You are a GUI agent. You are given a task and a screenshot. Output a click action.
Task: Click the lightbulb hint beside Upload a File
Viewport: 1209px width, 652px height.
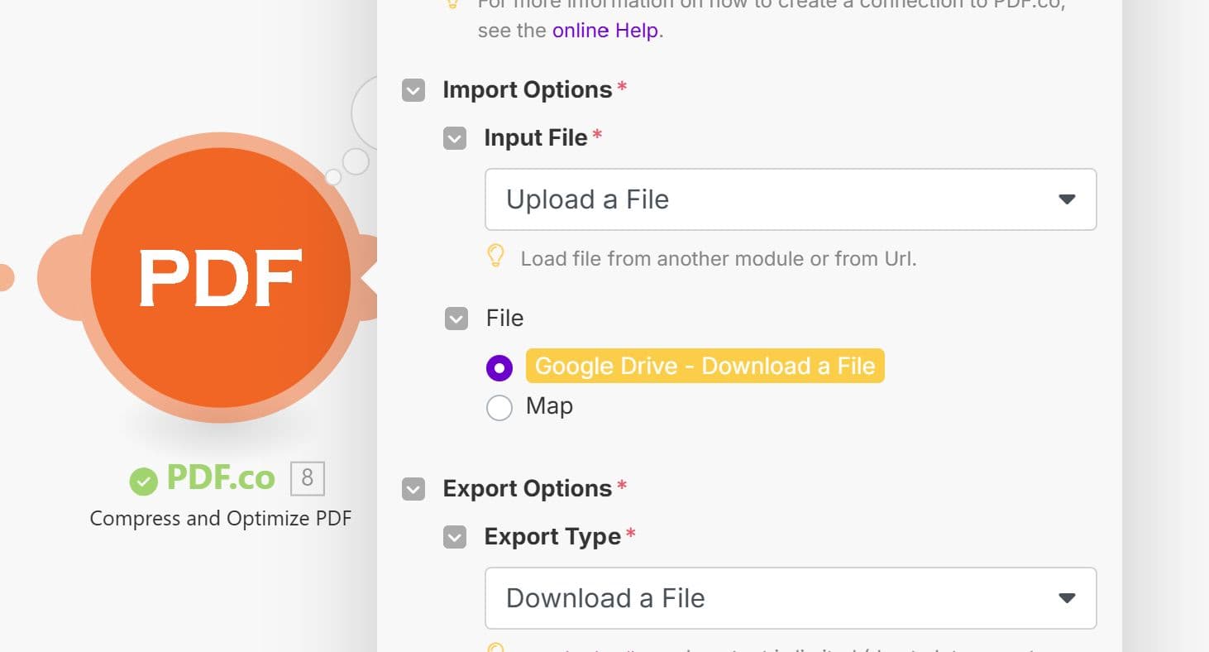496,257
